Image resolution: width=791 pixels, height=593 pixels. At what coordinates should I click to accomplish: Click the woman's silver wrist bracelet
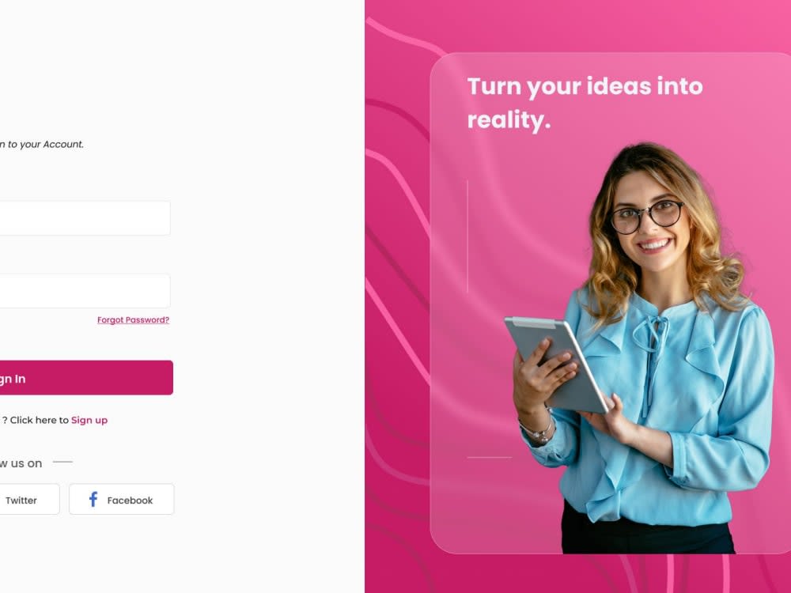537,432
